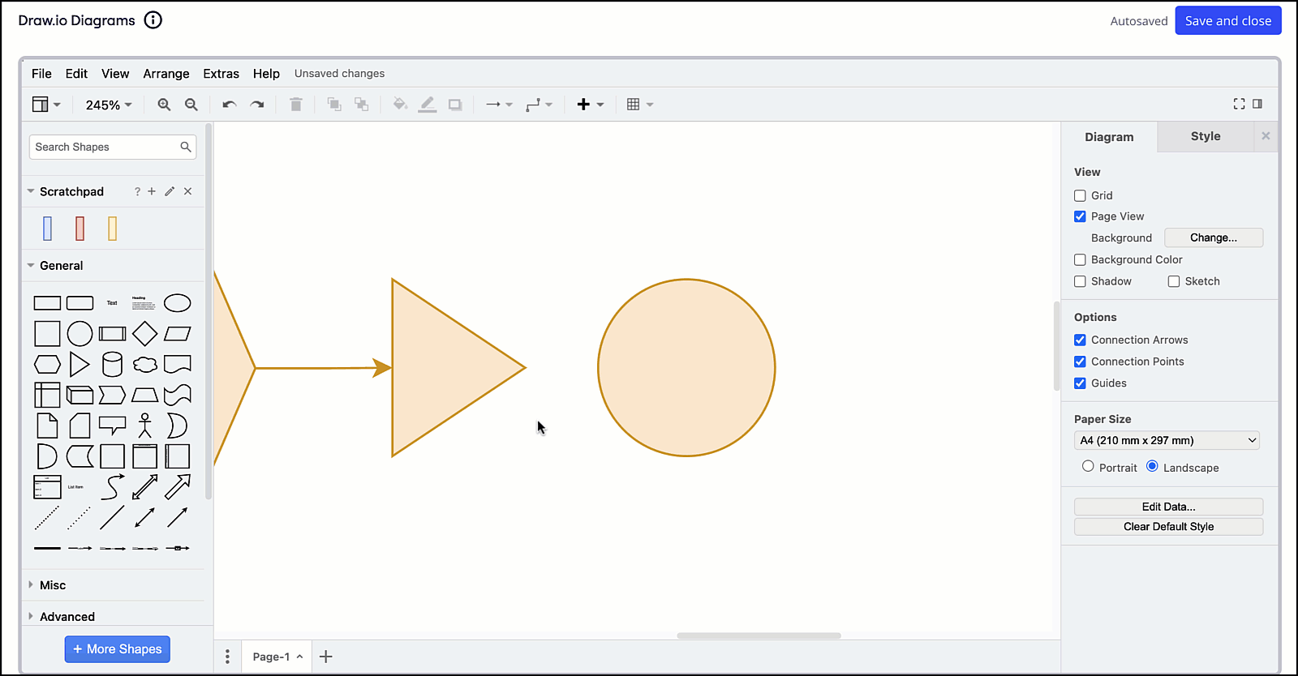Click the Save and close button
Viewport: 1298px width, 676px height.
(1227, 21)
